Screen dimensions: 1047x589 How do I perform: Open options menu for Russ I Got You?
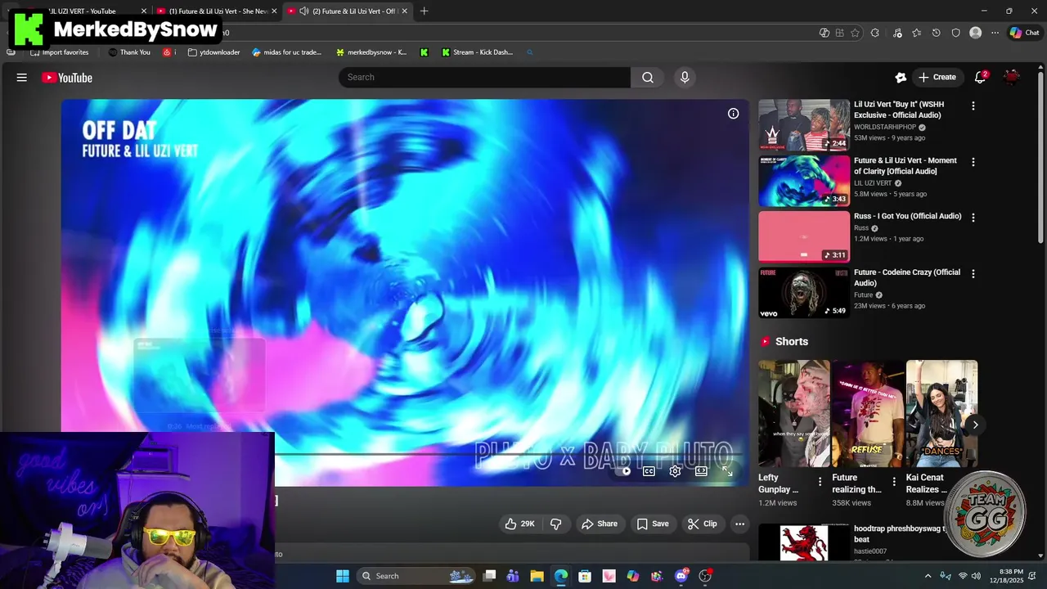pos(973,217)
